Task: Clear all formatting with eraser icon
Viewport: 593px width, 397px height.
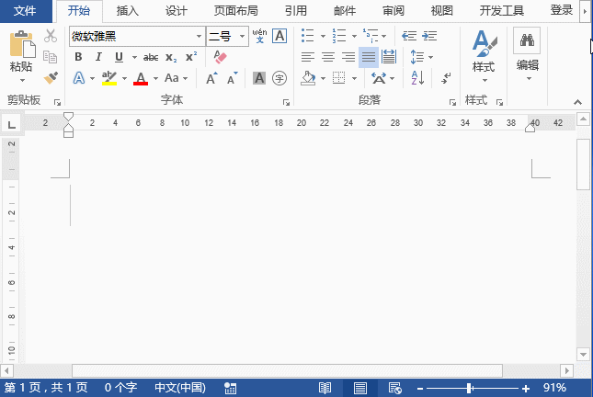Action: coord(219,57)
